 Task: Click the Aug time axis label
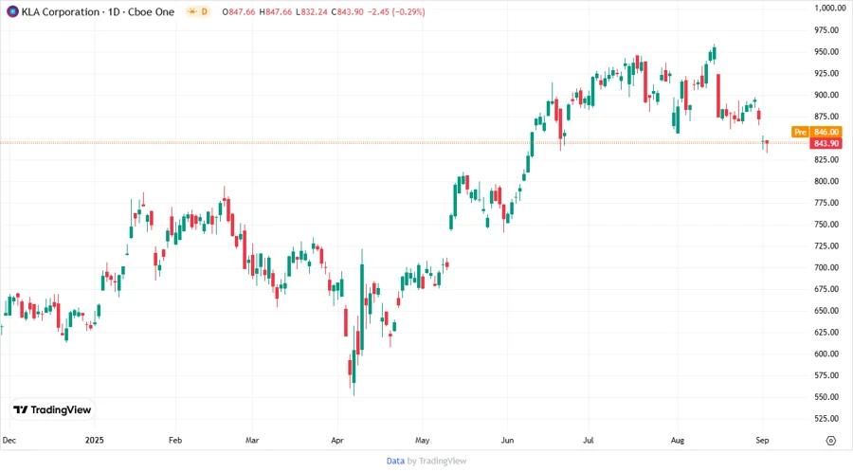click(x=678, y=440)
